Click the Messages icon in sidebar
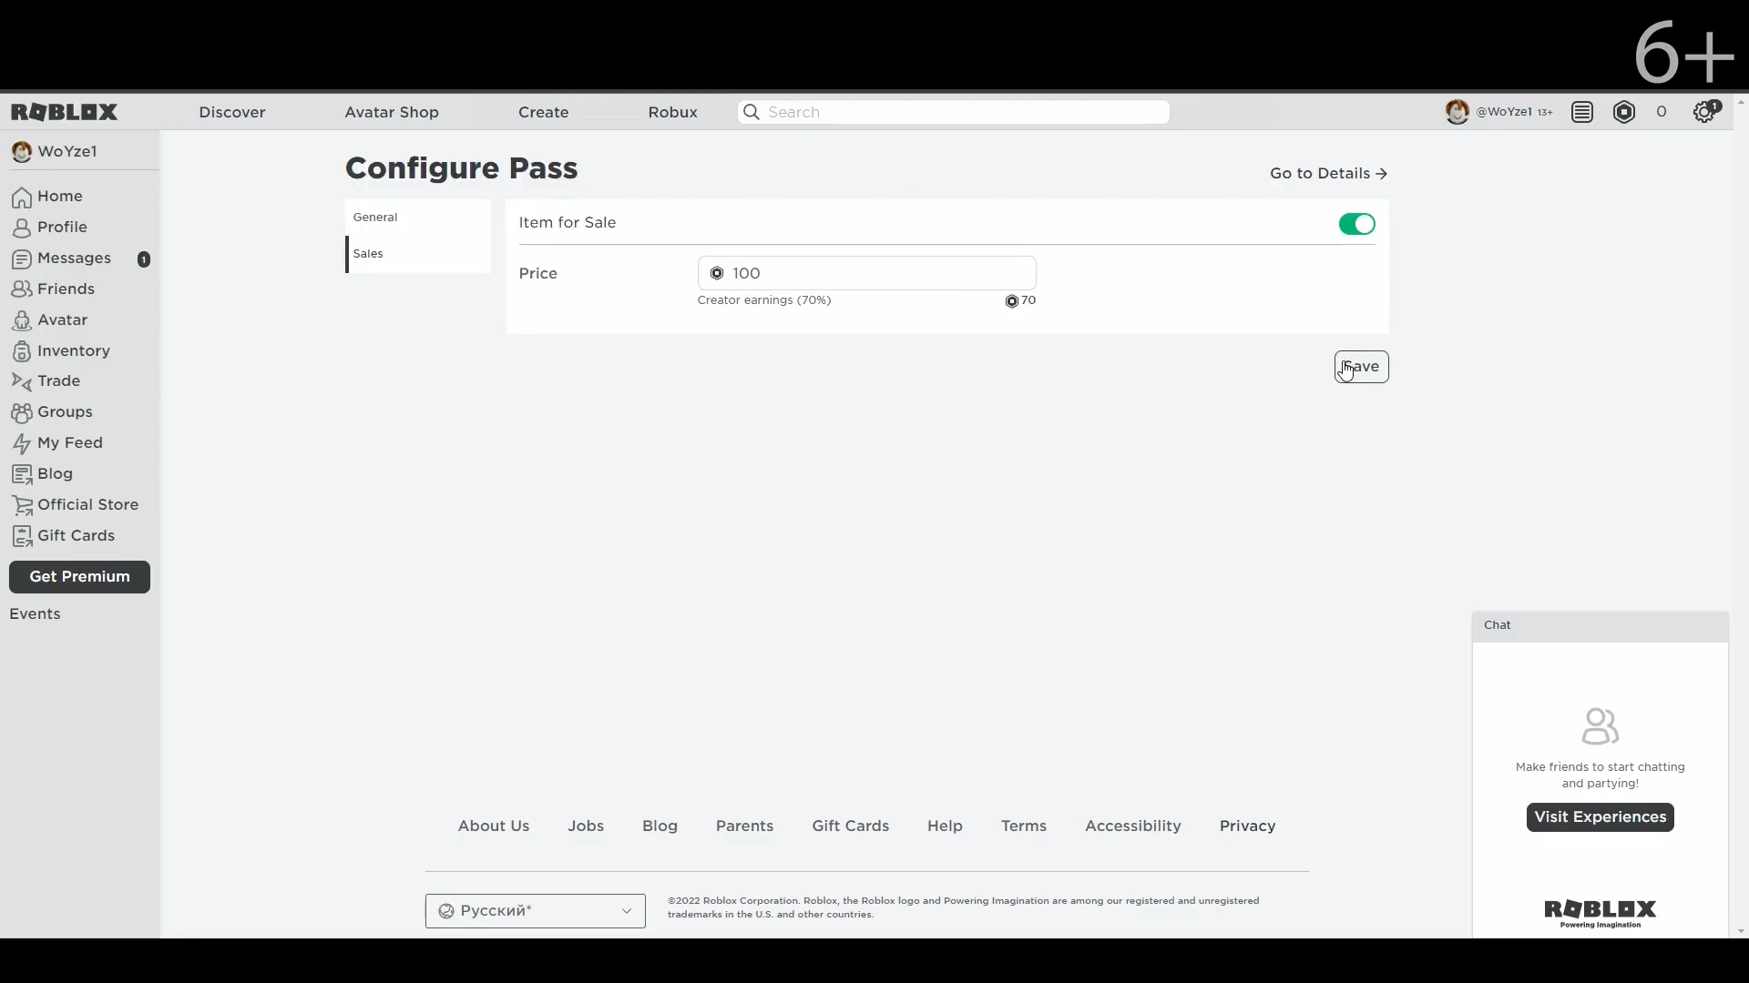This screenshot has height=983, width=1749. [22, 258]
